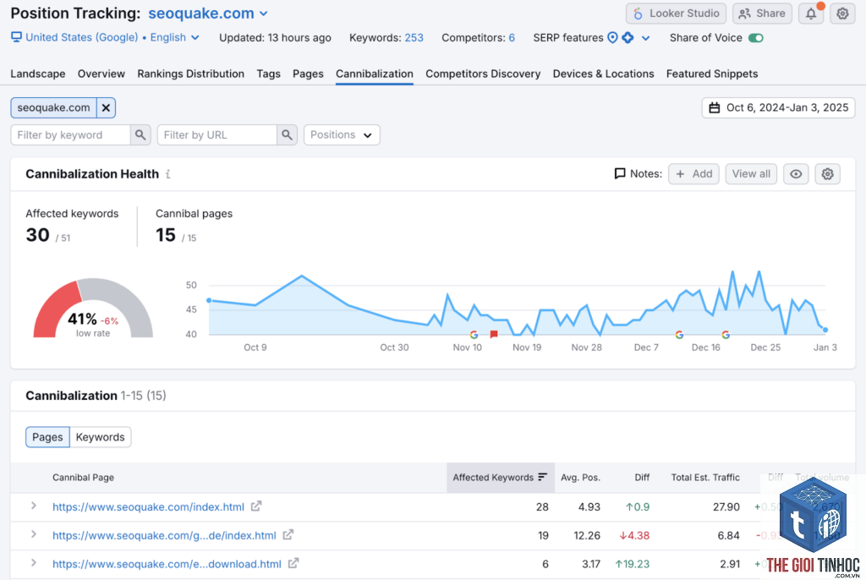
Task: Click the Share button
Action: pos(762,14)
